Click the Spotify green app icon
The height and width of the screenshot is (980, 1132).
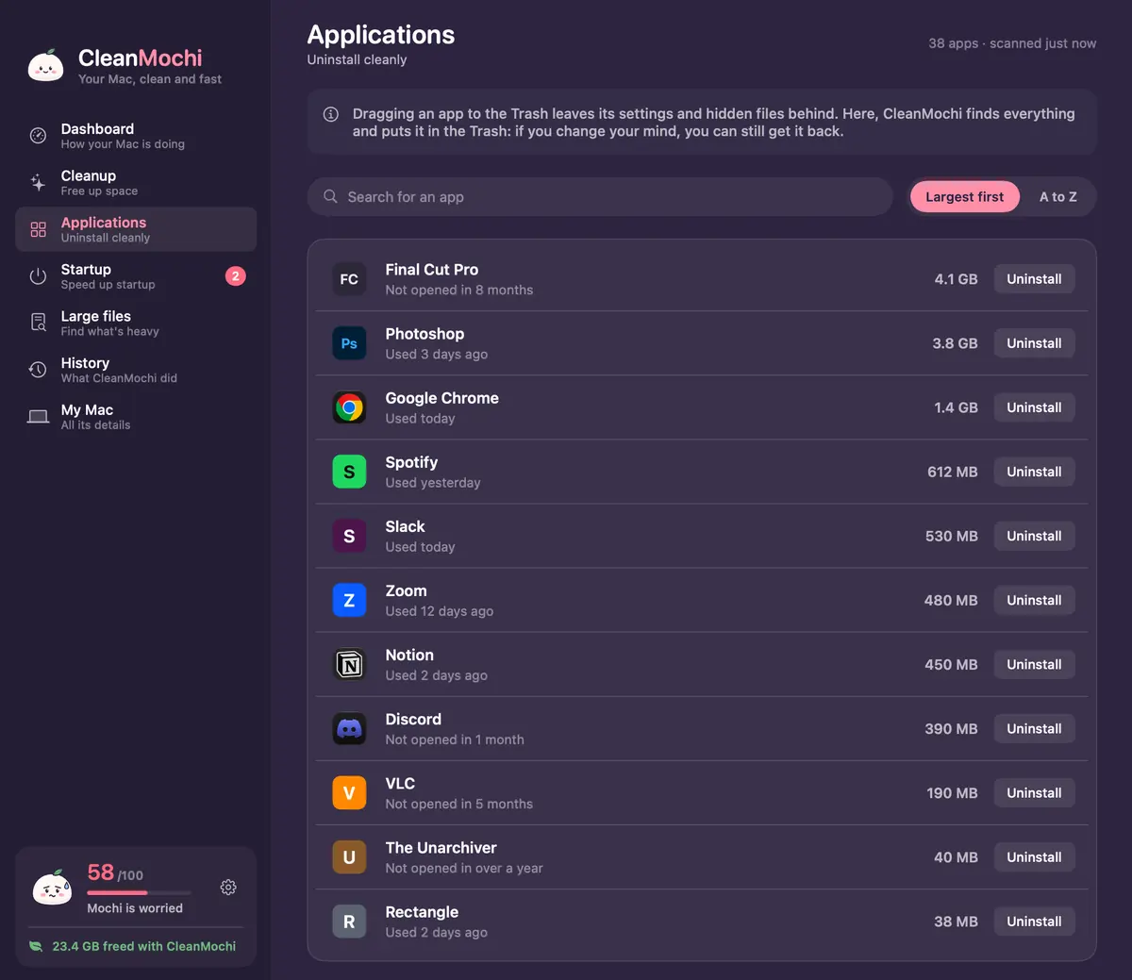click(x=349, y=472)
